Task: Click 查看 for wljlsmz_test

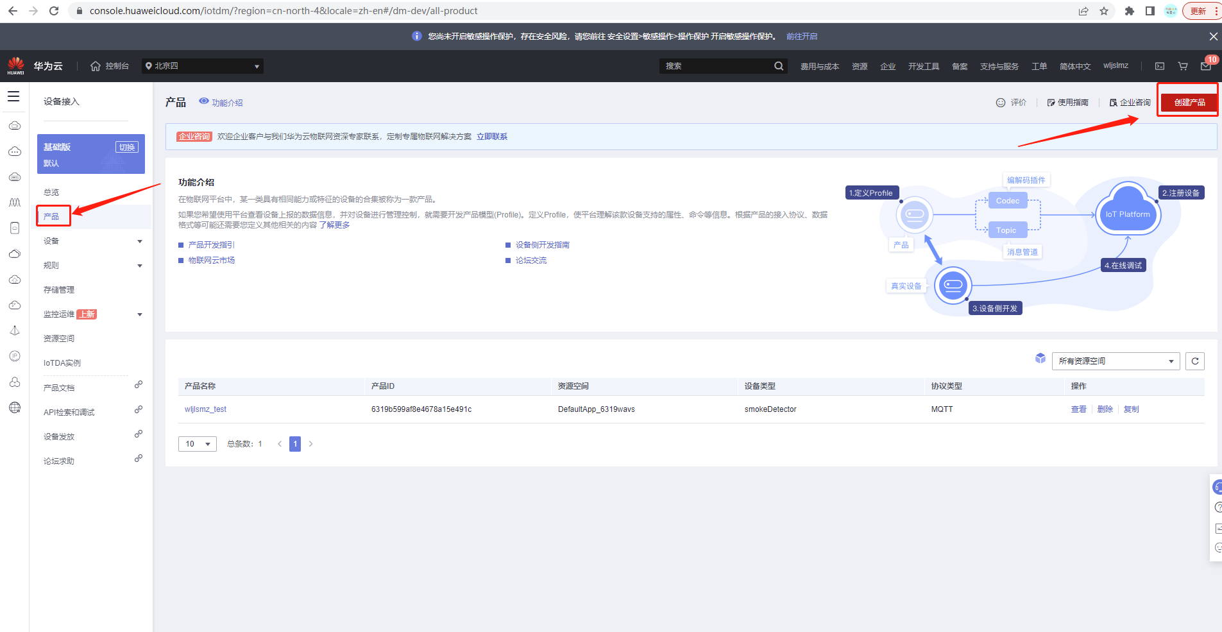Action: click(x=1079, y=409)
